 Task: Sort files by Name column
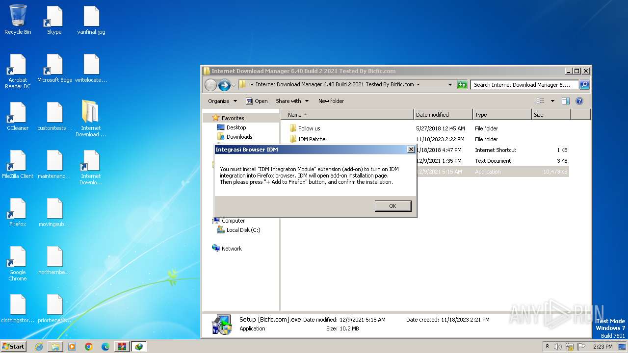[347, 115]
